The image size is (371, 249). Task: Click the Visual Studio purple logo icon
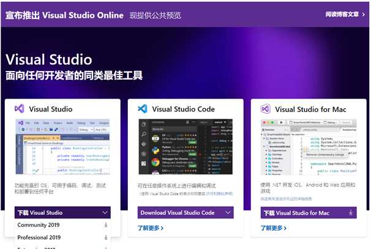[x=20, y=109]
